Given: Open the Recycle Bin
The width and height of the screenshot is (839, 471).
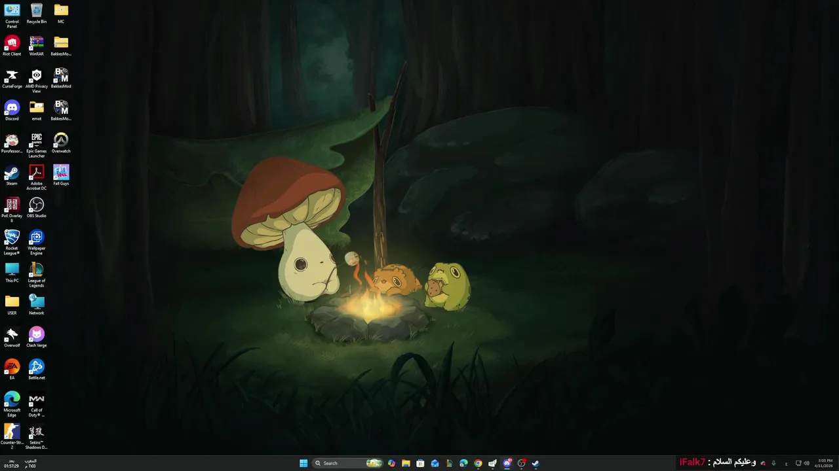Looking at the screenshot, I should click(37, 14).
